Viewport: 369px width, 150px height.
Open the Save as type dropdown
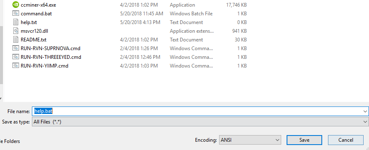[200, 122]
